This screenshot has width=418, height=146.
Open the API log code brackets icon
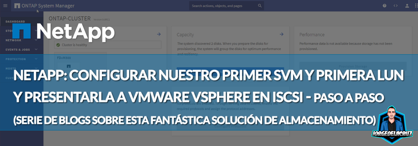point(396,6)
